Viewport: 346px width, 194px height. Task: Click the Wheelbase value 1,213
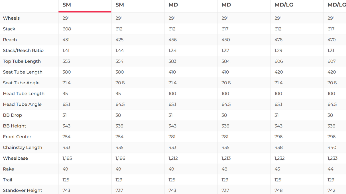tap(226, 158)
